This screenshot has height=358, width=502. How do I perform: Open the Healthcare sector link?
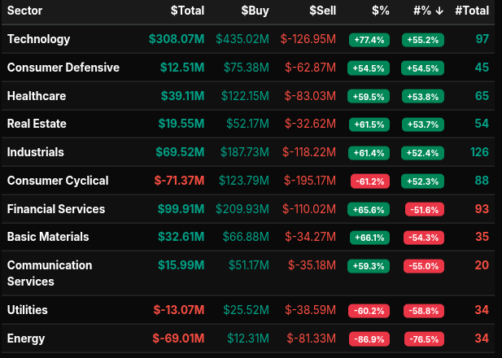click(x=37, y=96)
